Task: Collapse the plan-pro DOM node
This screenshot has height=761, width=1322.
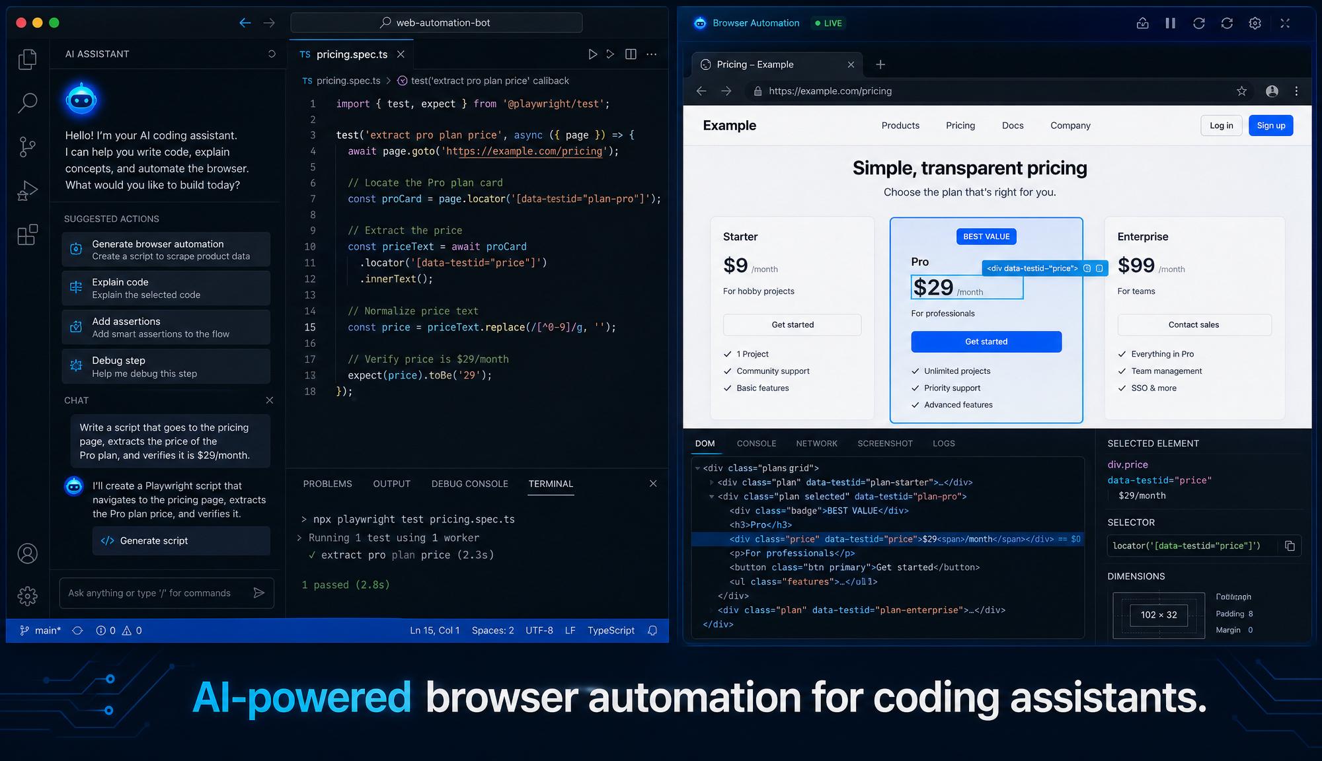Action: [x=711, y=496]
